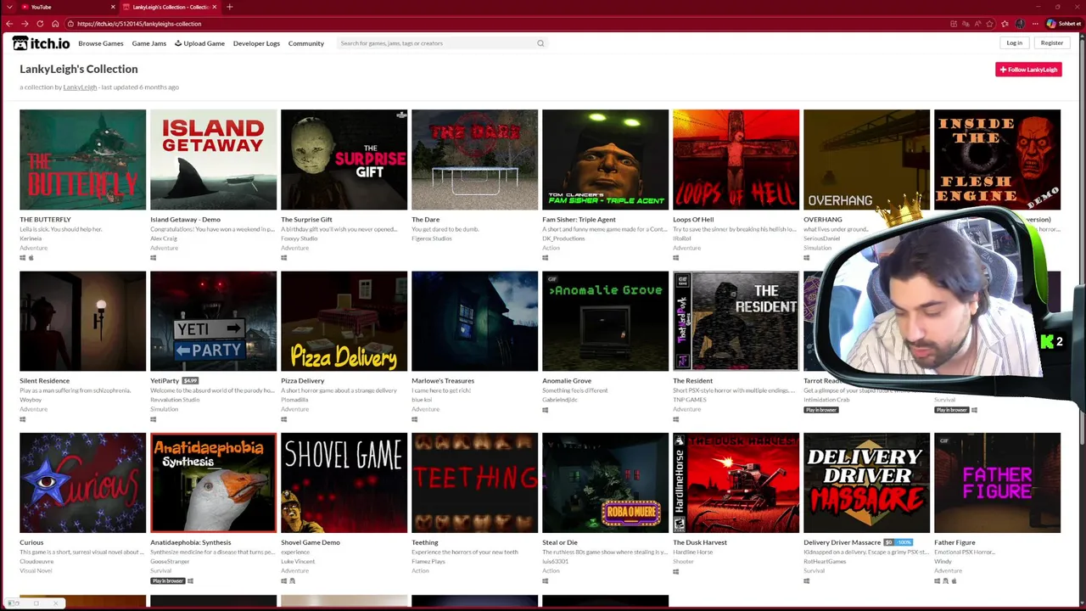Open The Surprise Gift thumbnail
This screenshot has height=611, width=1086.
coord(344,160)
